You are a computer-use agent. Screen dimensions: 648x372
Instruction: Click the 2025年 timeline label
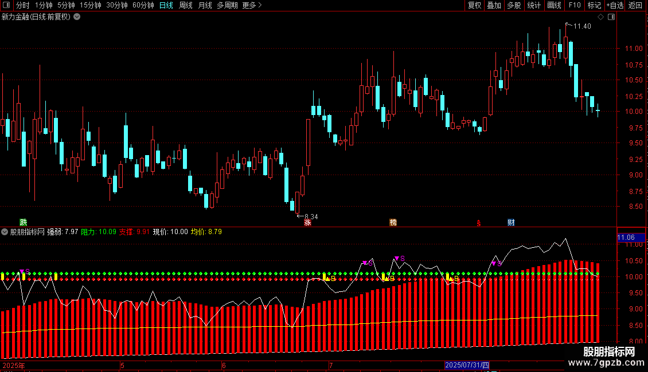(x=14, y=365)
